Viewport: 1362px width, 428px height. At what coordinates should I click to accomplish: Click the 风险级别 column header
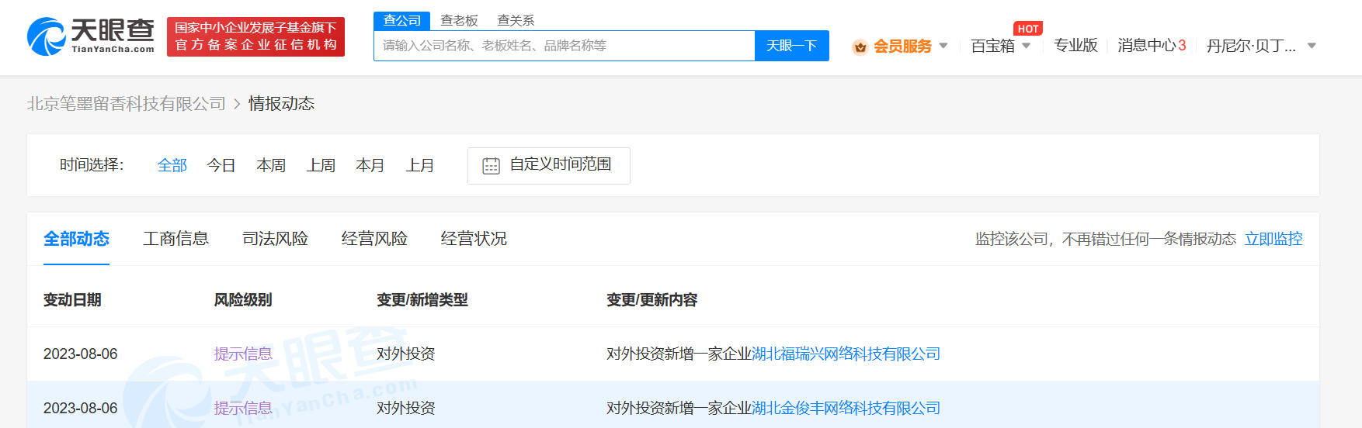click(x=243, y=300)
